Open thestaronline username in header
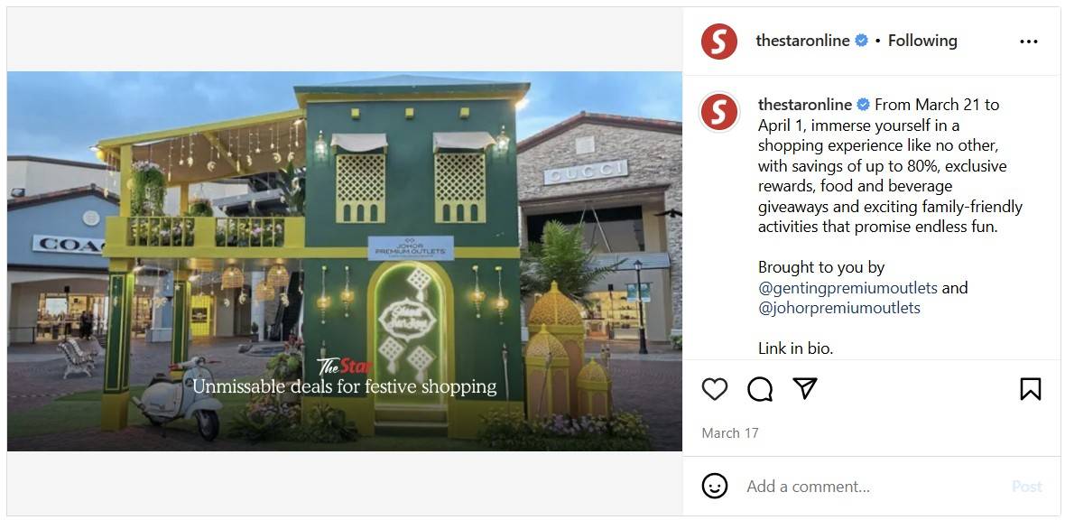The image size is (1065, 520). (x=803, y=41)
